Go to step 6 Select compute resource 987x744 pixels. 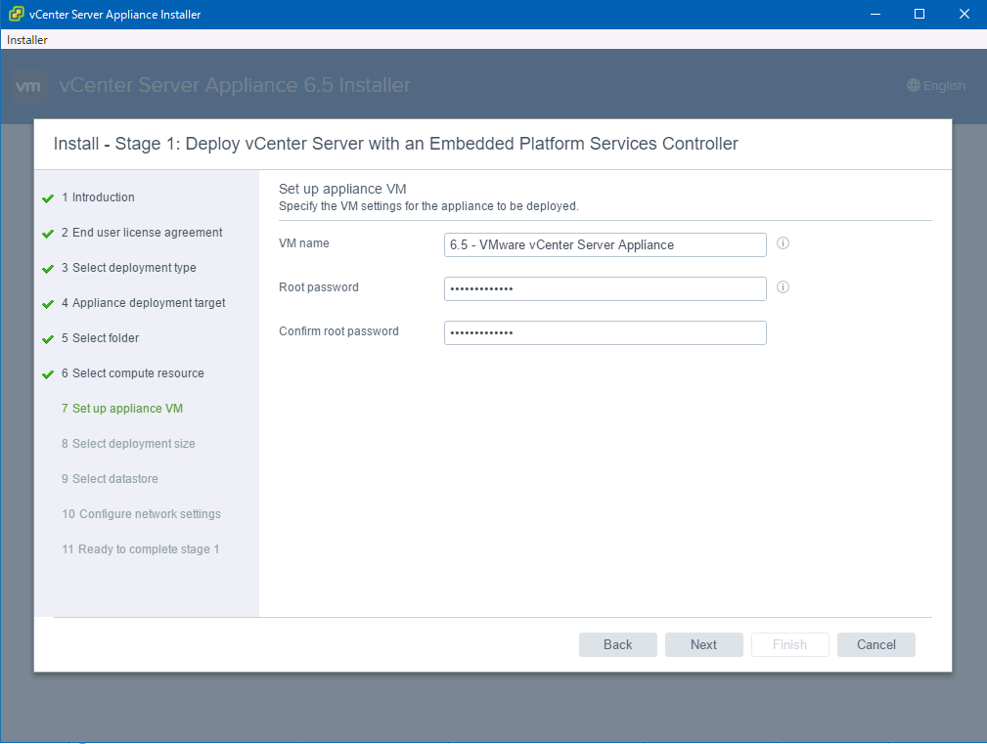pyautogui.click(x=132, y=373)
